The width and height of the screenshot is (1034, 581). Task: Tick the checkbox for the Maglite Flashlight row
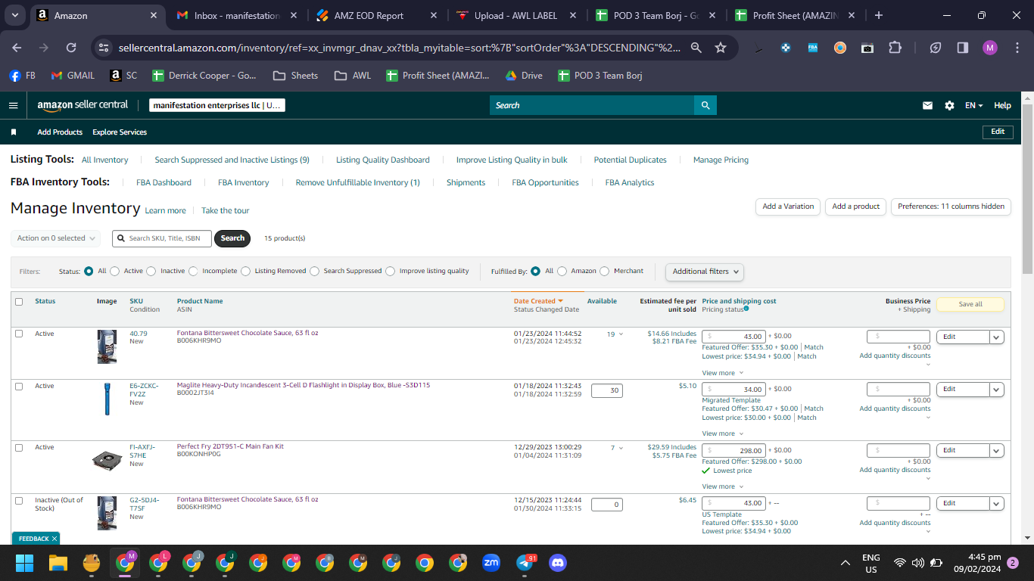click(x=19, y=386)
